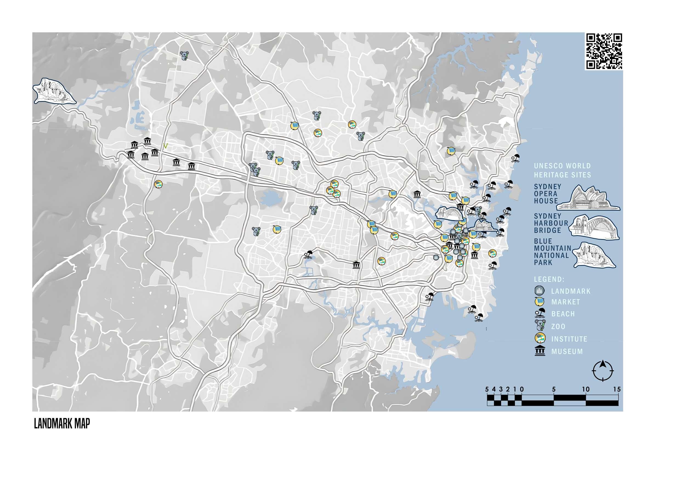Select the westernmost museum marker on the map

coord(131,154)
